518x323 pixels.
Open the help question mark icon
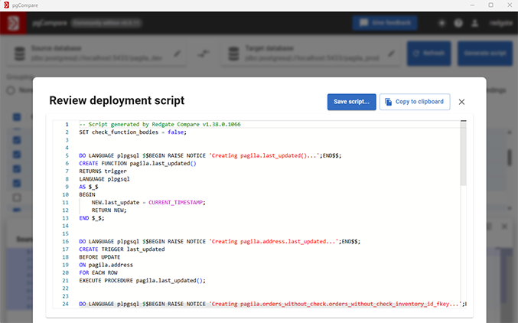point(458,23)
